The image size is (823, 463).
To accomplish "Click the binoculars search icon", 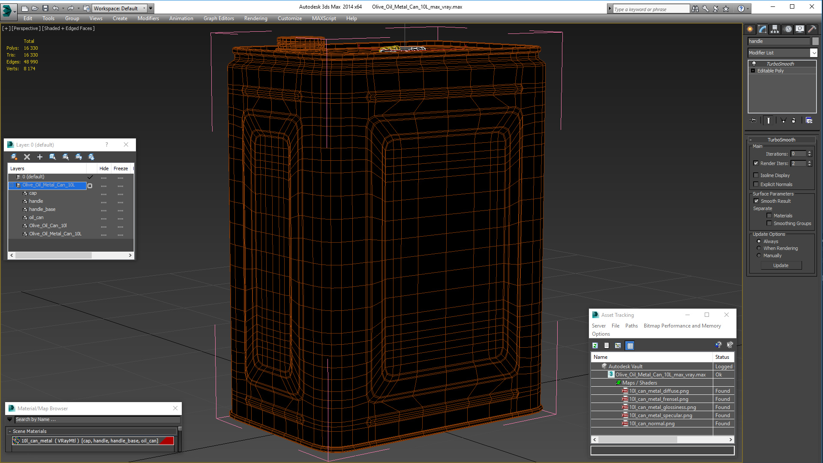I will pos(695,9).
